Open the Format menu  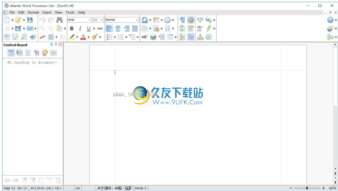(x=33, y=12)
